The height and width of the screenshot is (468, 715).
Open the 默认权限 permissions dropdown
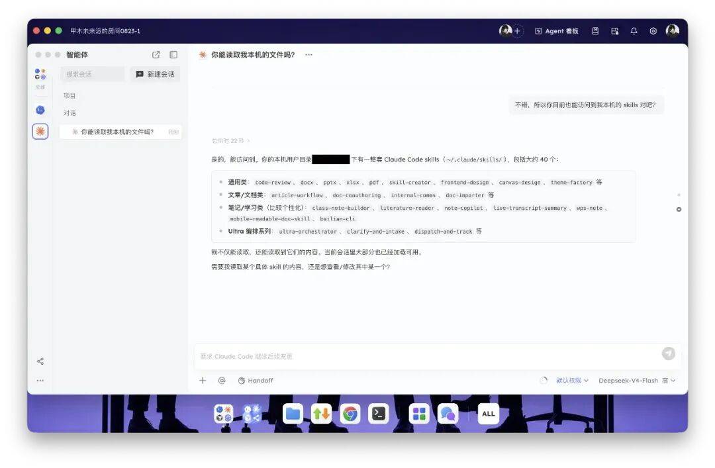(572, 381)
